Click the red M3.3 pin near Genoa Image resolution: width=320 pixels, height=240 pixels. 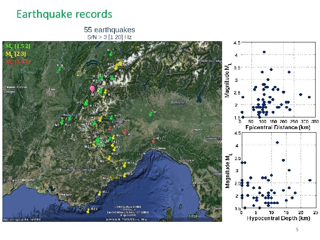154,140
